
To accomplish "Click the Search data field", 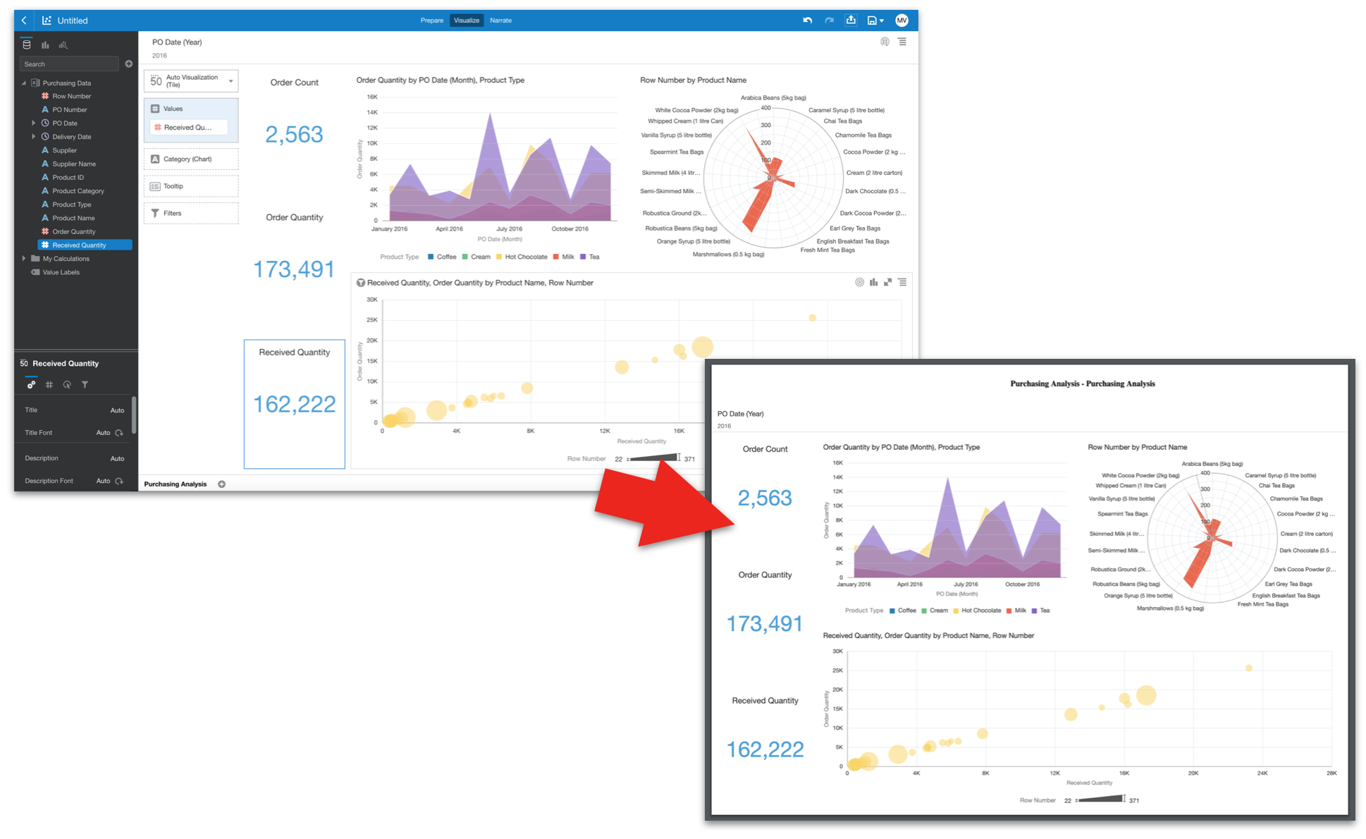I will click(69, 64).
